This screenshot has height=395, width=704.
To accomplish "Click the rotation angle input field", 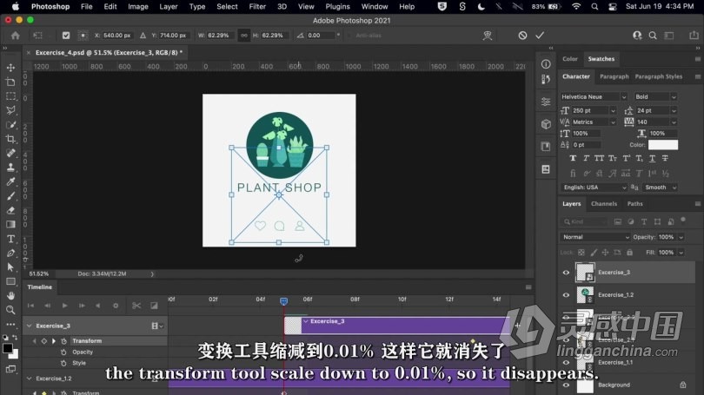I will click(320, 36).
